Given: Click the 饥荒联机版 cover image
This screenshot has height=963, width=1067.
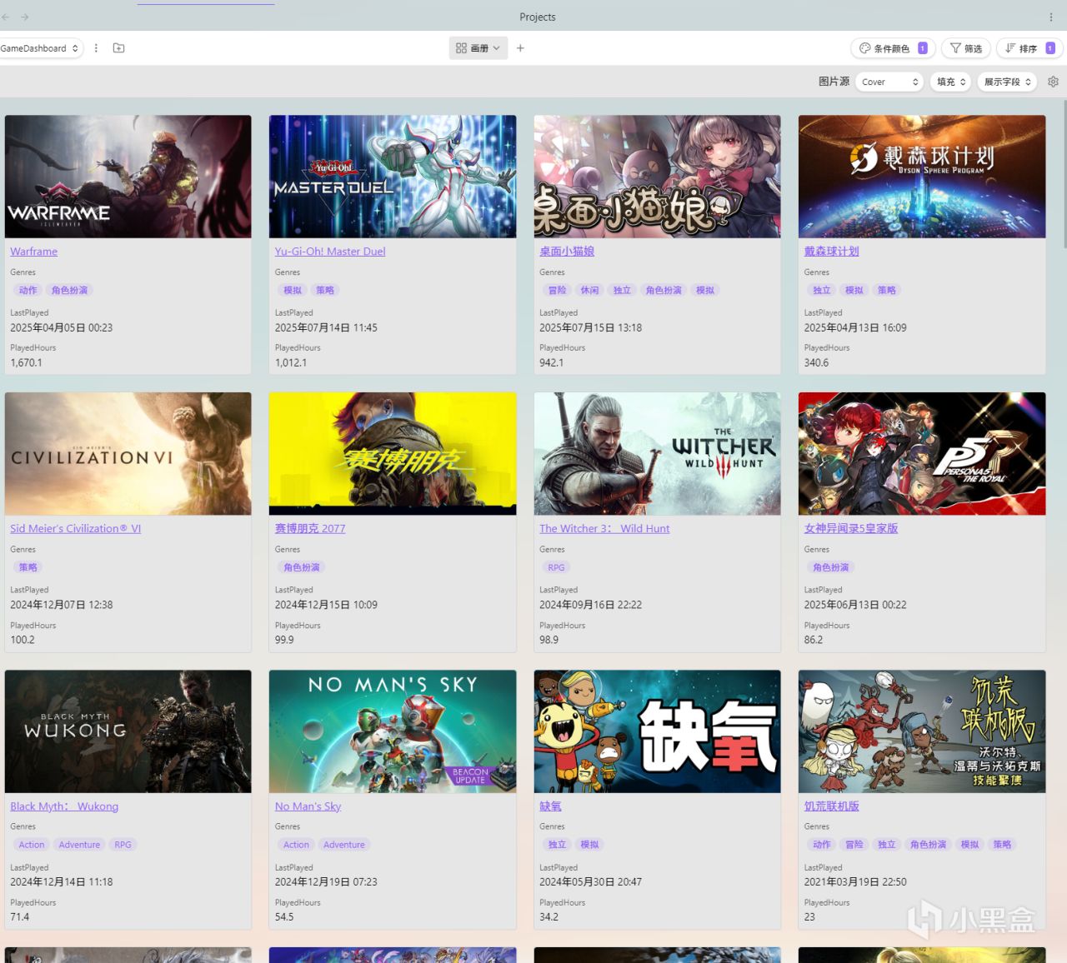Looking at the screenshot, I should point(922,731).
